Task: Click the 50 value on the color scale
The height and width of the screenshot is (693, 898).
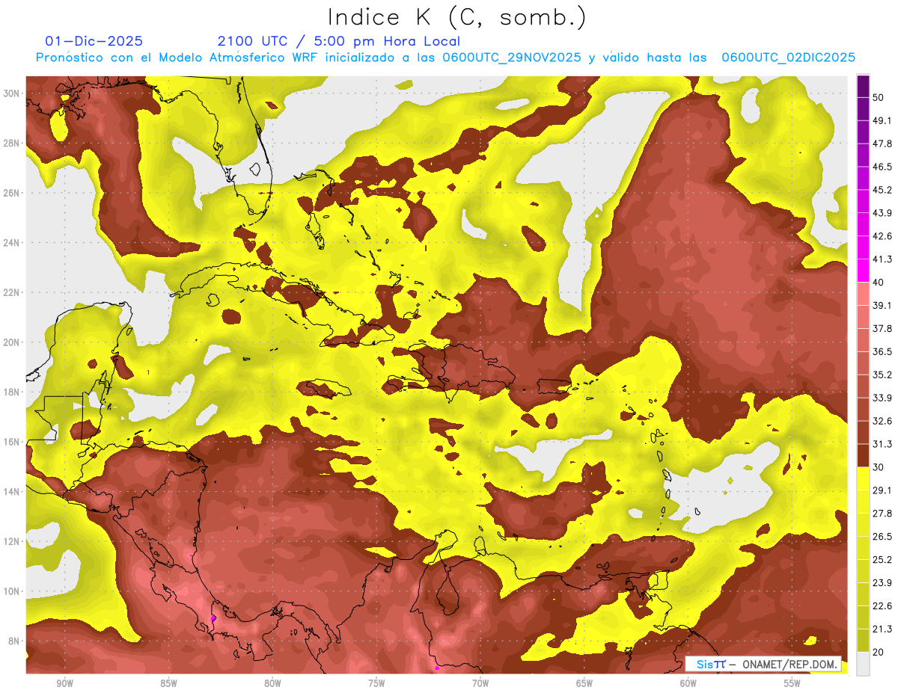Action: [x=879, y=97]
